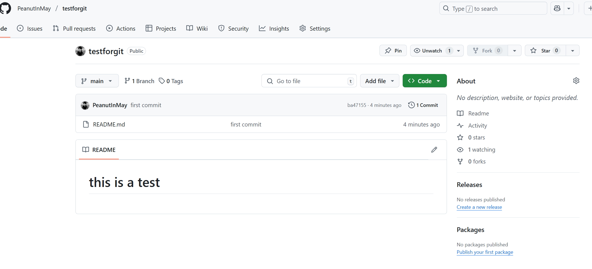Switch to the Insights tab
The height and width of the screenshot is (269, 592).
coord(274,28)
